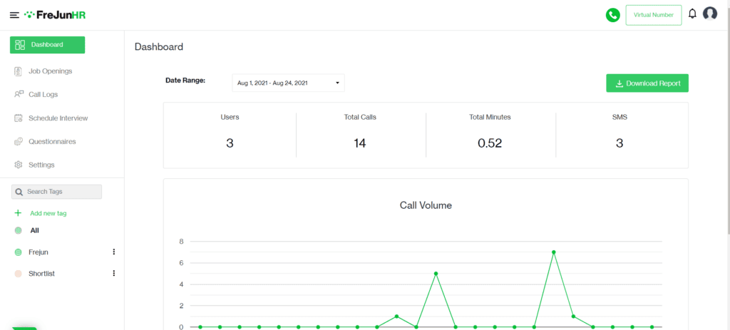Viewport: 730px width, 330px height.
Task: Open the Shortlist tag options menu
Action: click(x=113, y=273)
